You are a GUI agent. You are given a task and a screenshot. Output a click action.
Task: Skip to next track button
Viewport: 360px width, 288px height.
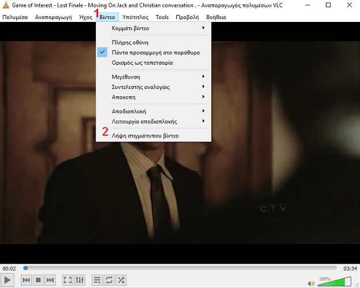click(x=50, y=280)
